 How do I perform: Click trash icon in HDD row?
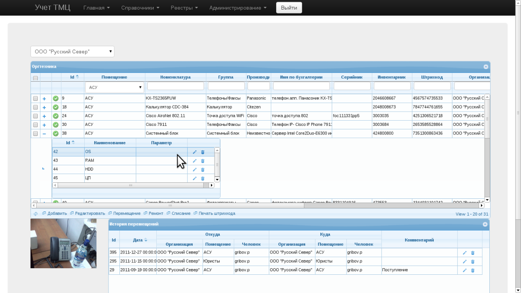click(203, 170)
